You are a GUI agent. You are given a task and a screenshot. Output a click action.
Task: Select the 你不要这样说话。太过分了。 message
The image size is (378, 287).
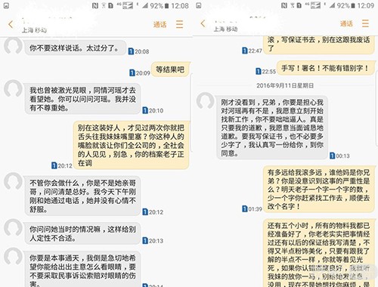(x=75, y=48)
